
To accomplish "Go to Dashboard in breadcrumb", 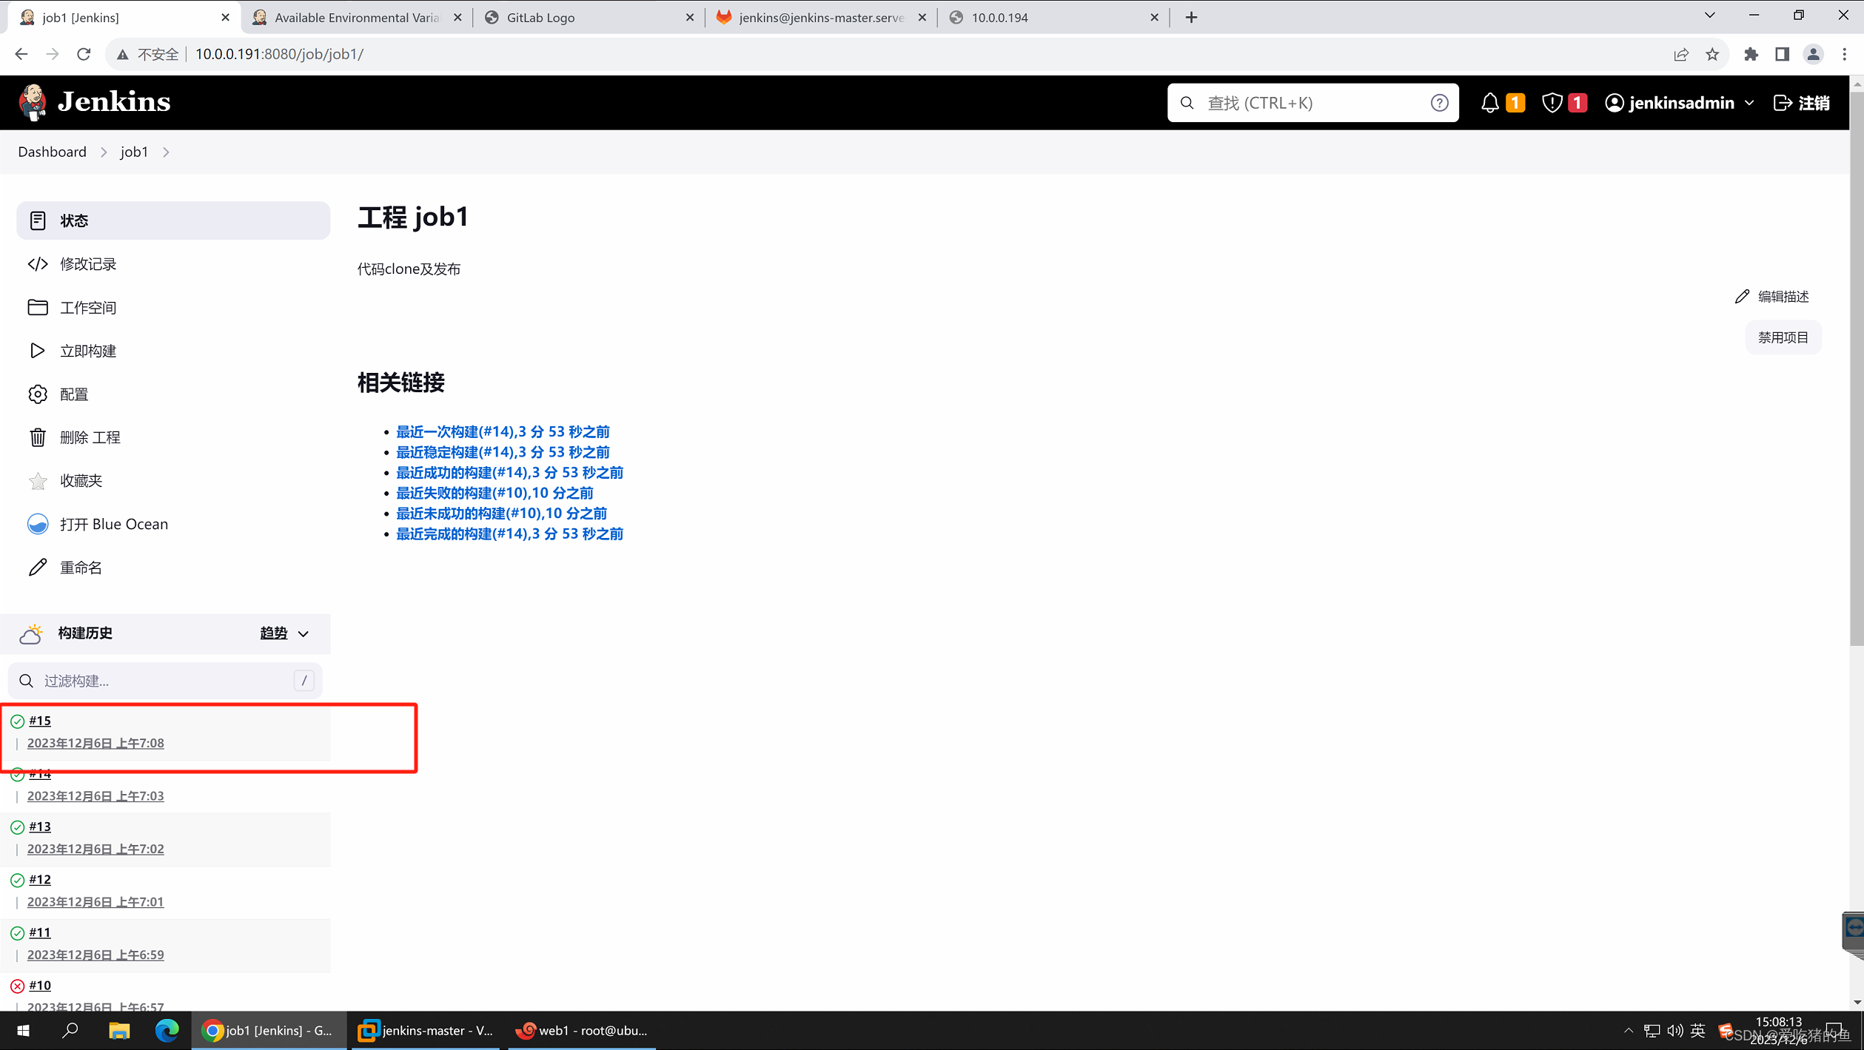I will pyautogui.click(x=52, y=152).
